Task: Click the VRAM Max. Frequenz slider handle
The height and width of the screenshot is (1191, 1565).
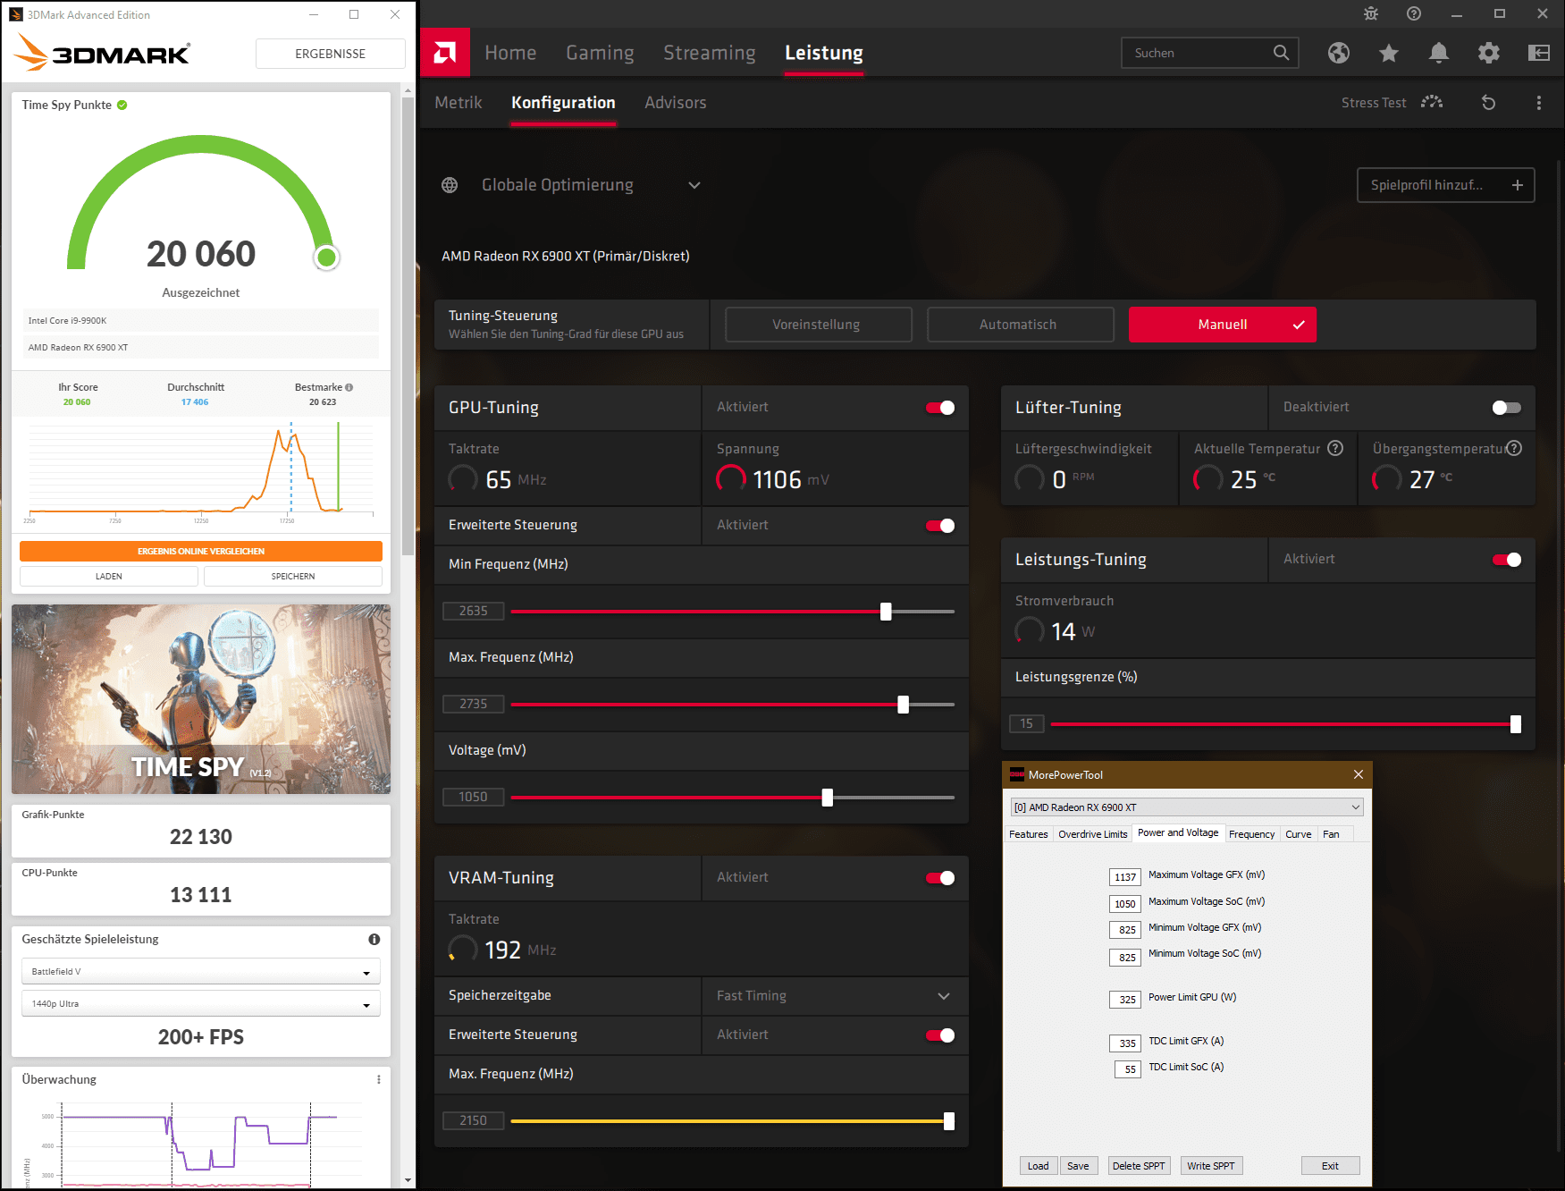Action: pos(949,1121)
